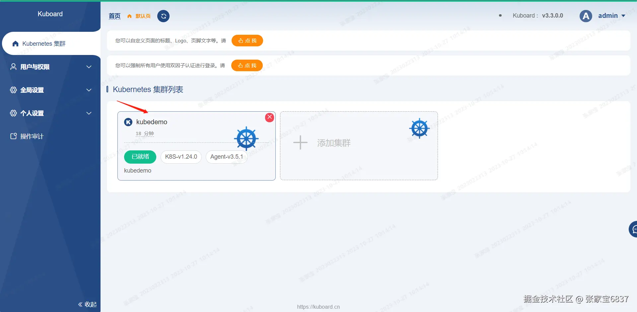Screen dimensions: 637x312
Task: Click the home icon beside 默认页
Action: pos(129,16)
